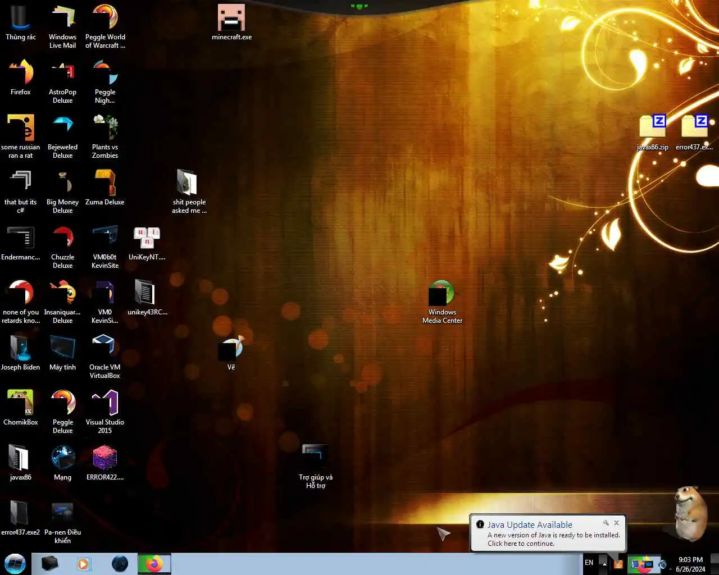Image resolution: width=719 pixels, height=575 pixels.
Task: Select the UniKeyNT desktop icon
Action: 147,243
